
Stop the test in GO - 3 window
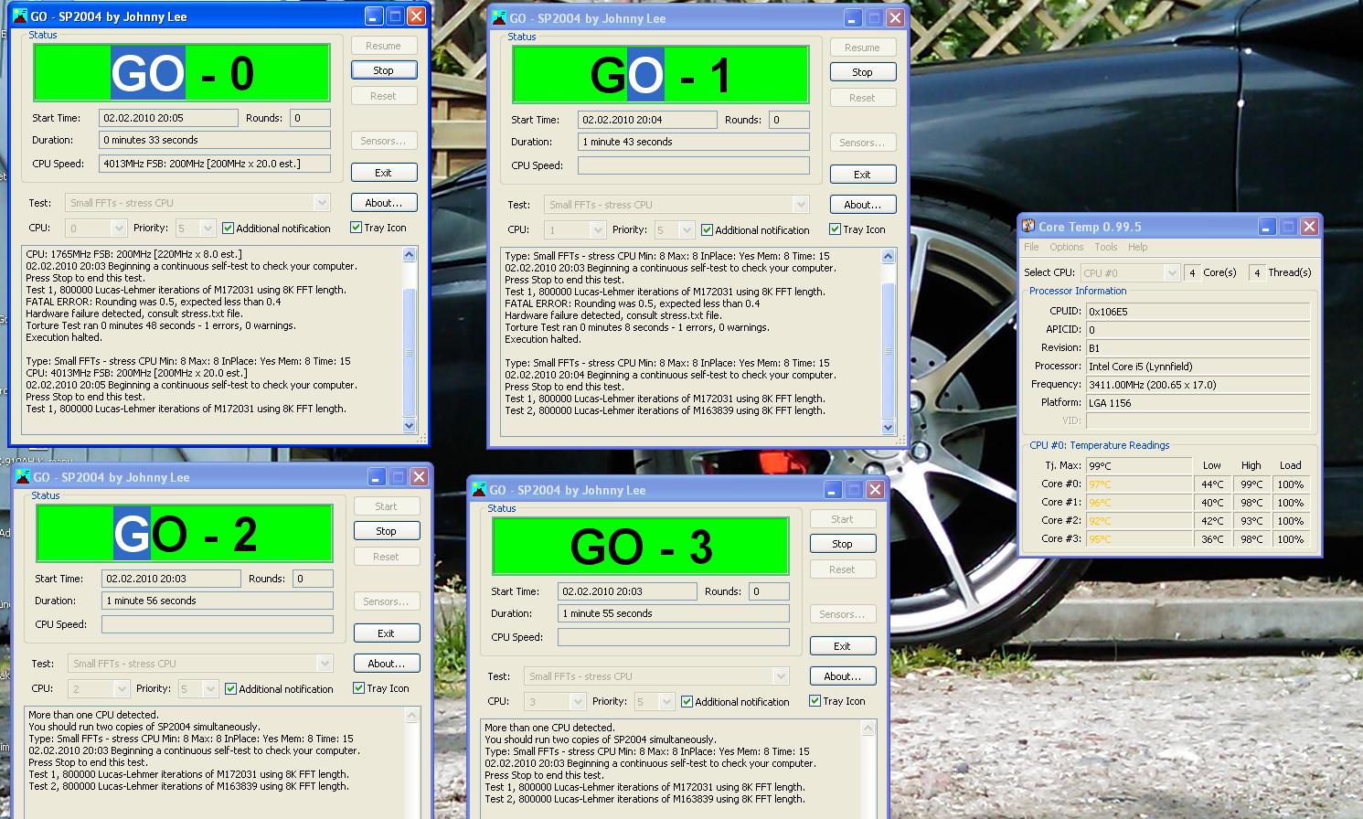coord(843,544)
